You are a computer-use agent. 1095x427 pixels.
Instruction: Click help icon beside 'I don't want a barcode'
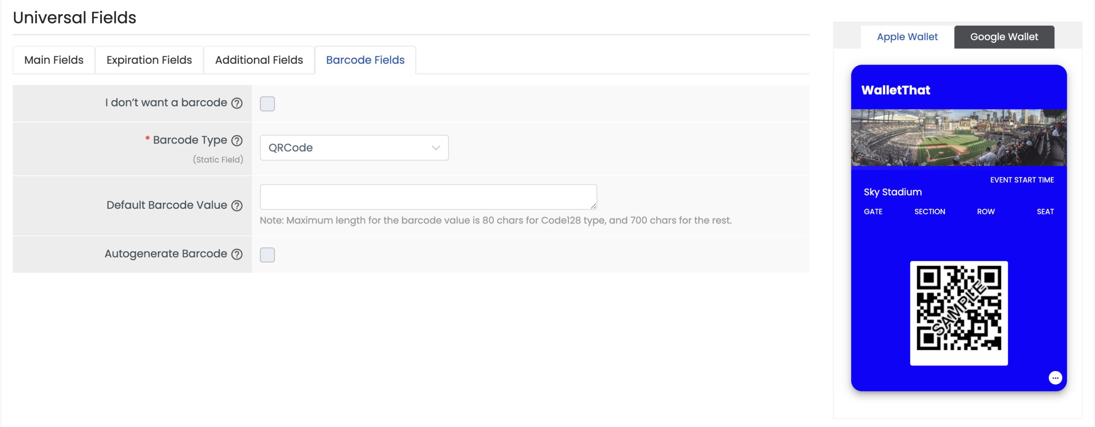click(x=237, y=103)
